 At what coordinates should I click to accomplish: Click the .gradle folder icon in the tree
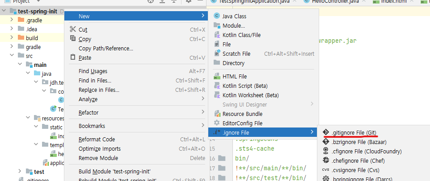[x=21, y=20]
